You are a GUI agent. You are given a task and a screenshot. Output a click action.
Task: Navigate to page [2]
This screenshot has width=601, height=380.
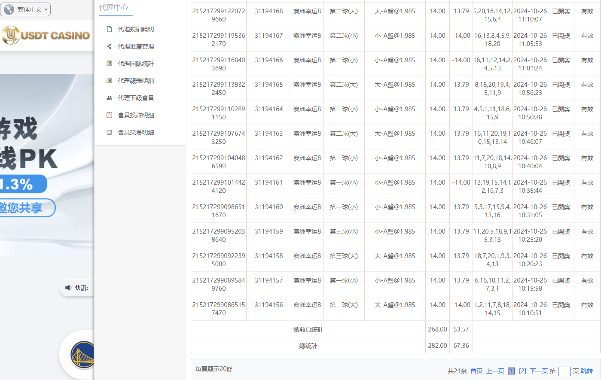pyautogui.click(x=522, y=371)
